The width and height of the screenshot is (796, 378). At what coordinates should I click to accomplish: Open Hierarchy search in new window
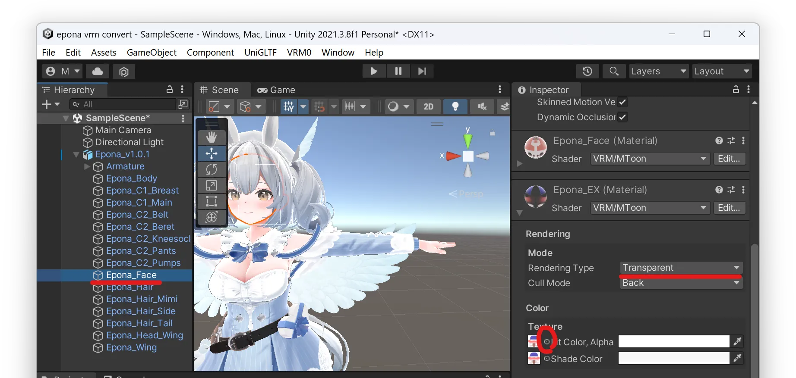click(x=183, y=104)
